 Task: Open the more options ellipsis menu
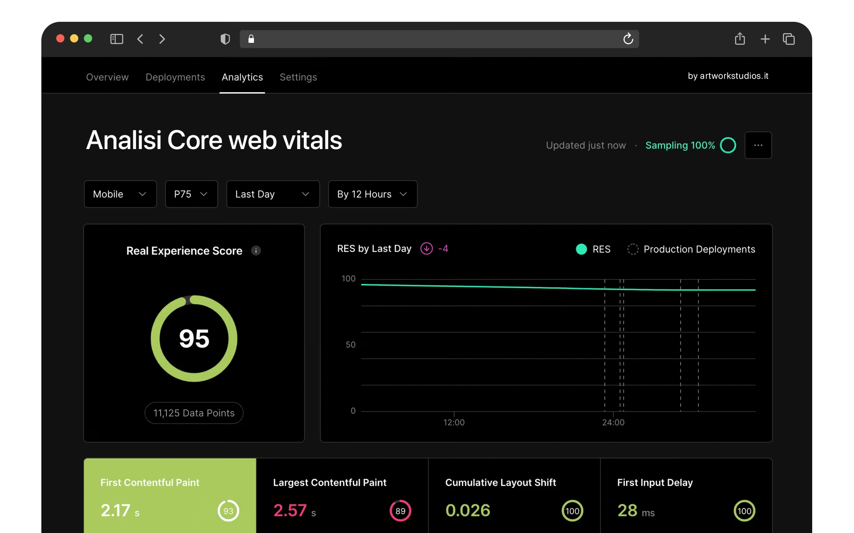(758, 145)
